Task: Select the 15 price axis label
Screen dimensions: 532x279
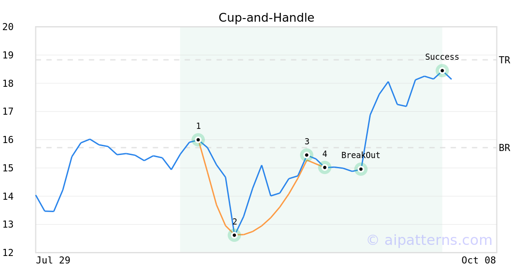Action: pos(8,168)
